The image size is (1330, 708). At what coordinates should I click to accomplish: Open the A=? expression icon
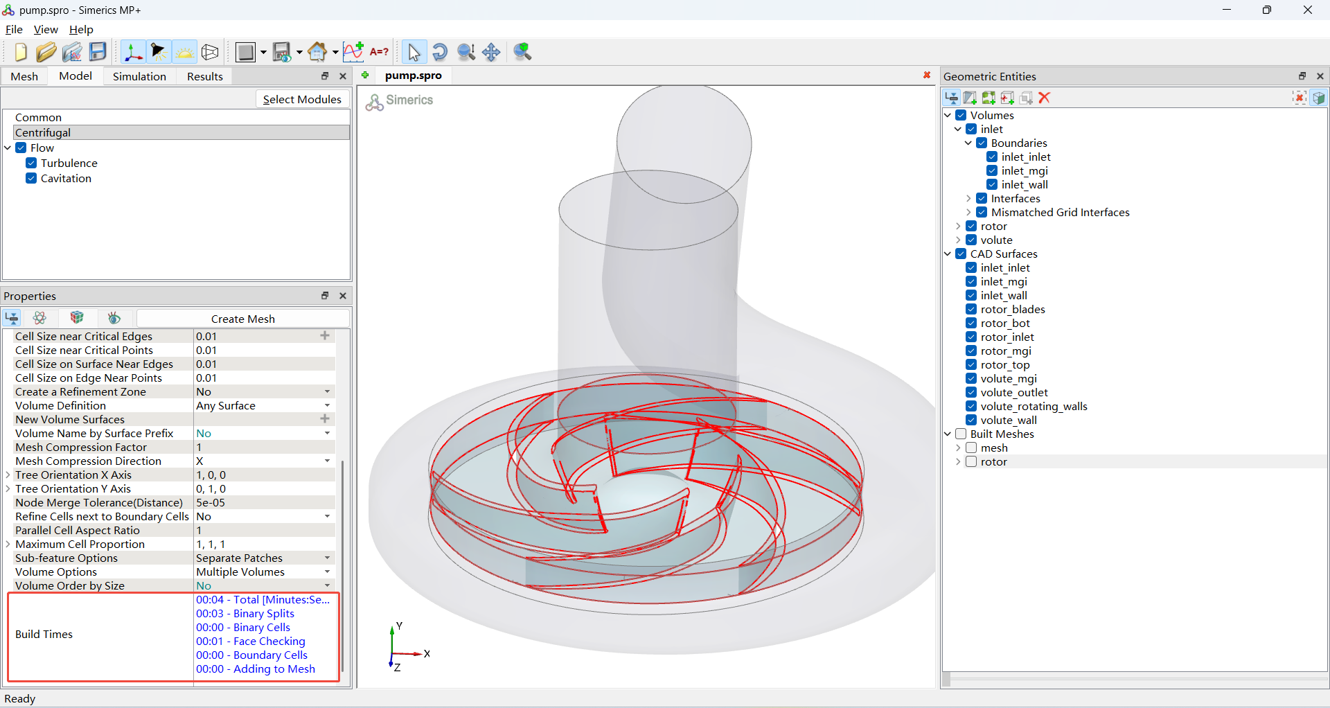(379, 52)
